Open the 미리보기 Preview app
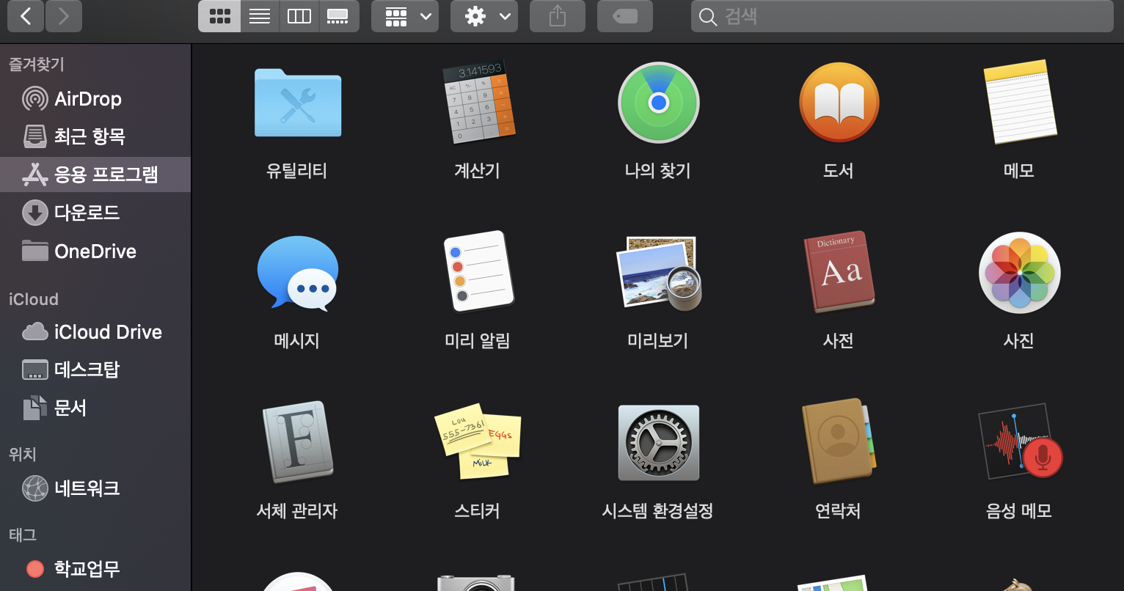1124x591 pixels. (x=658, y=273)
